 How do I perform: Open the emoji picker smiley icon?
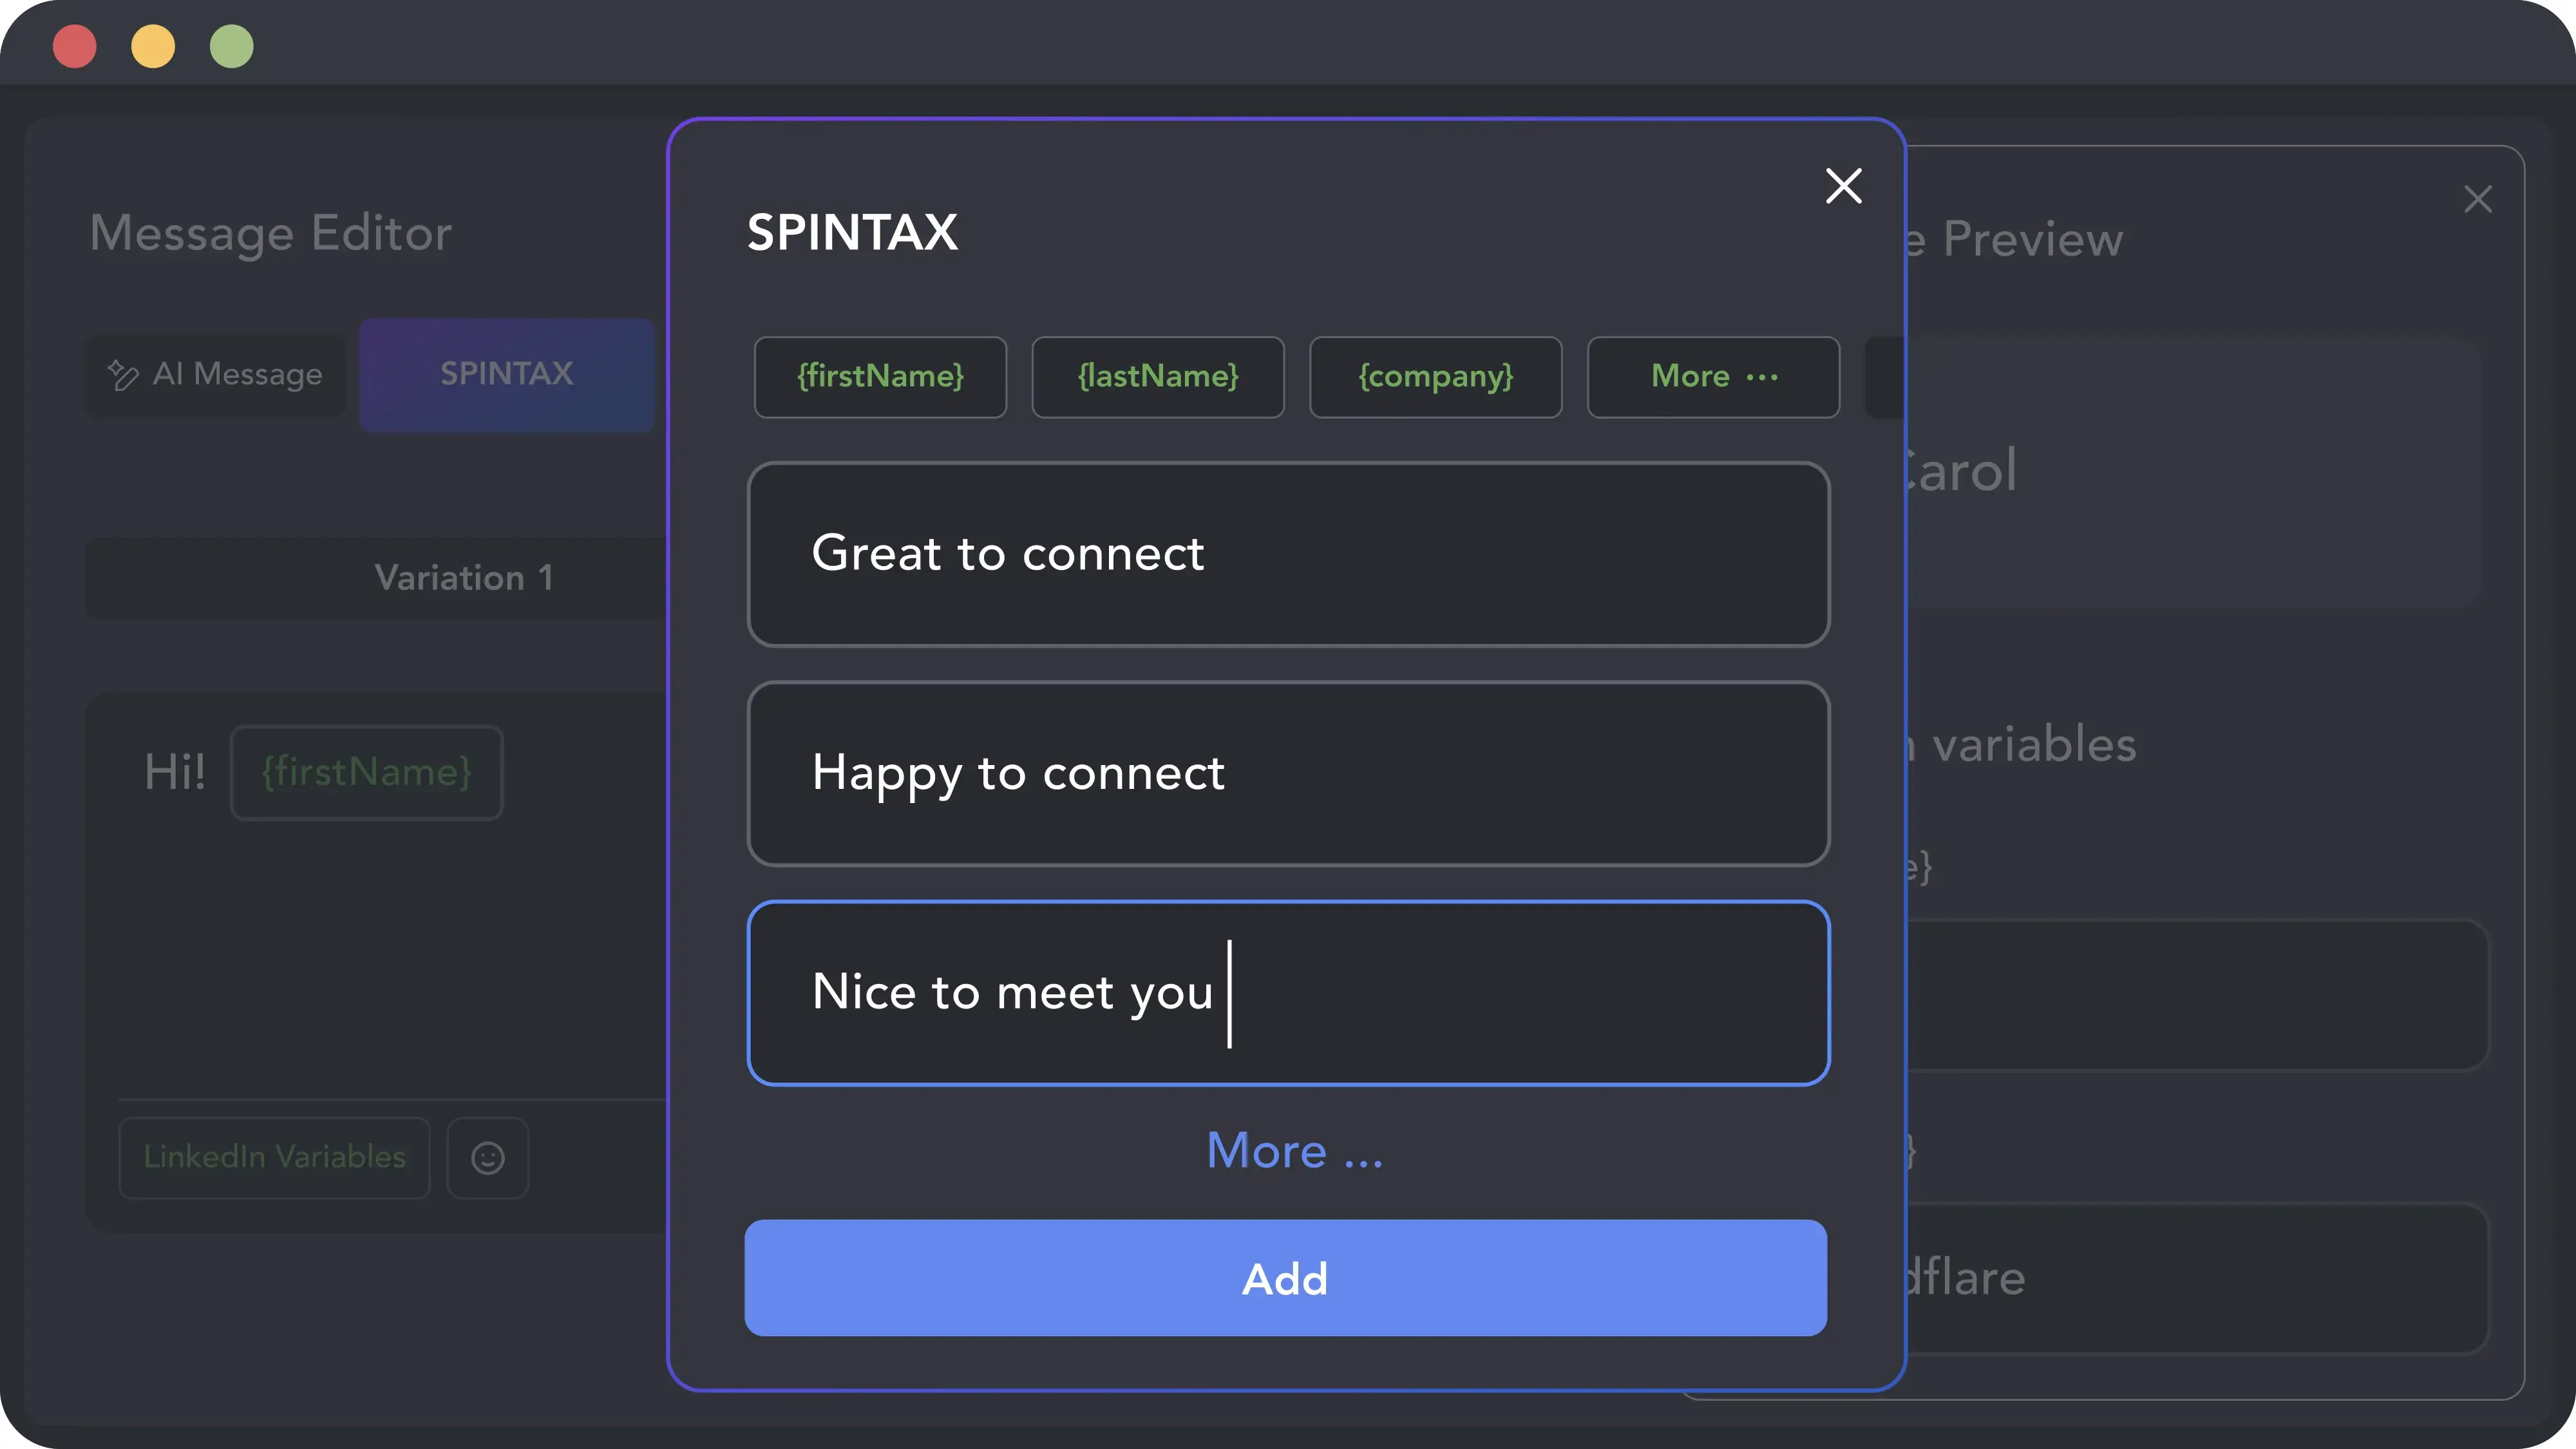pos(488,1157)
